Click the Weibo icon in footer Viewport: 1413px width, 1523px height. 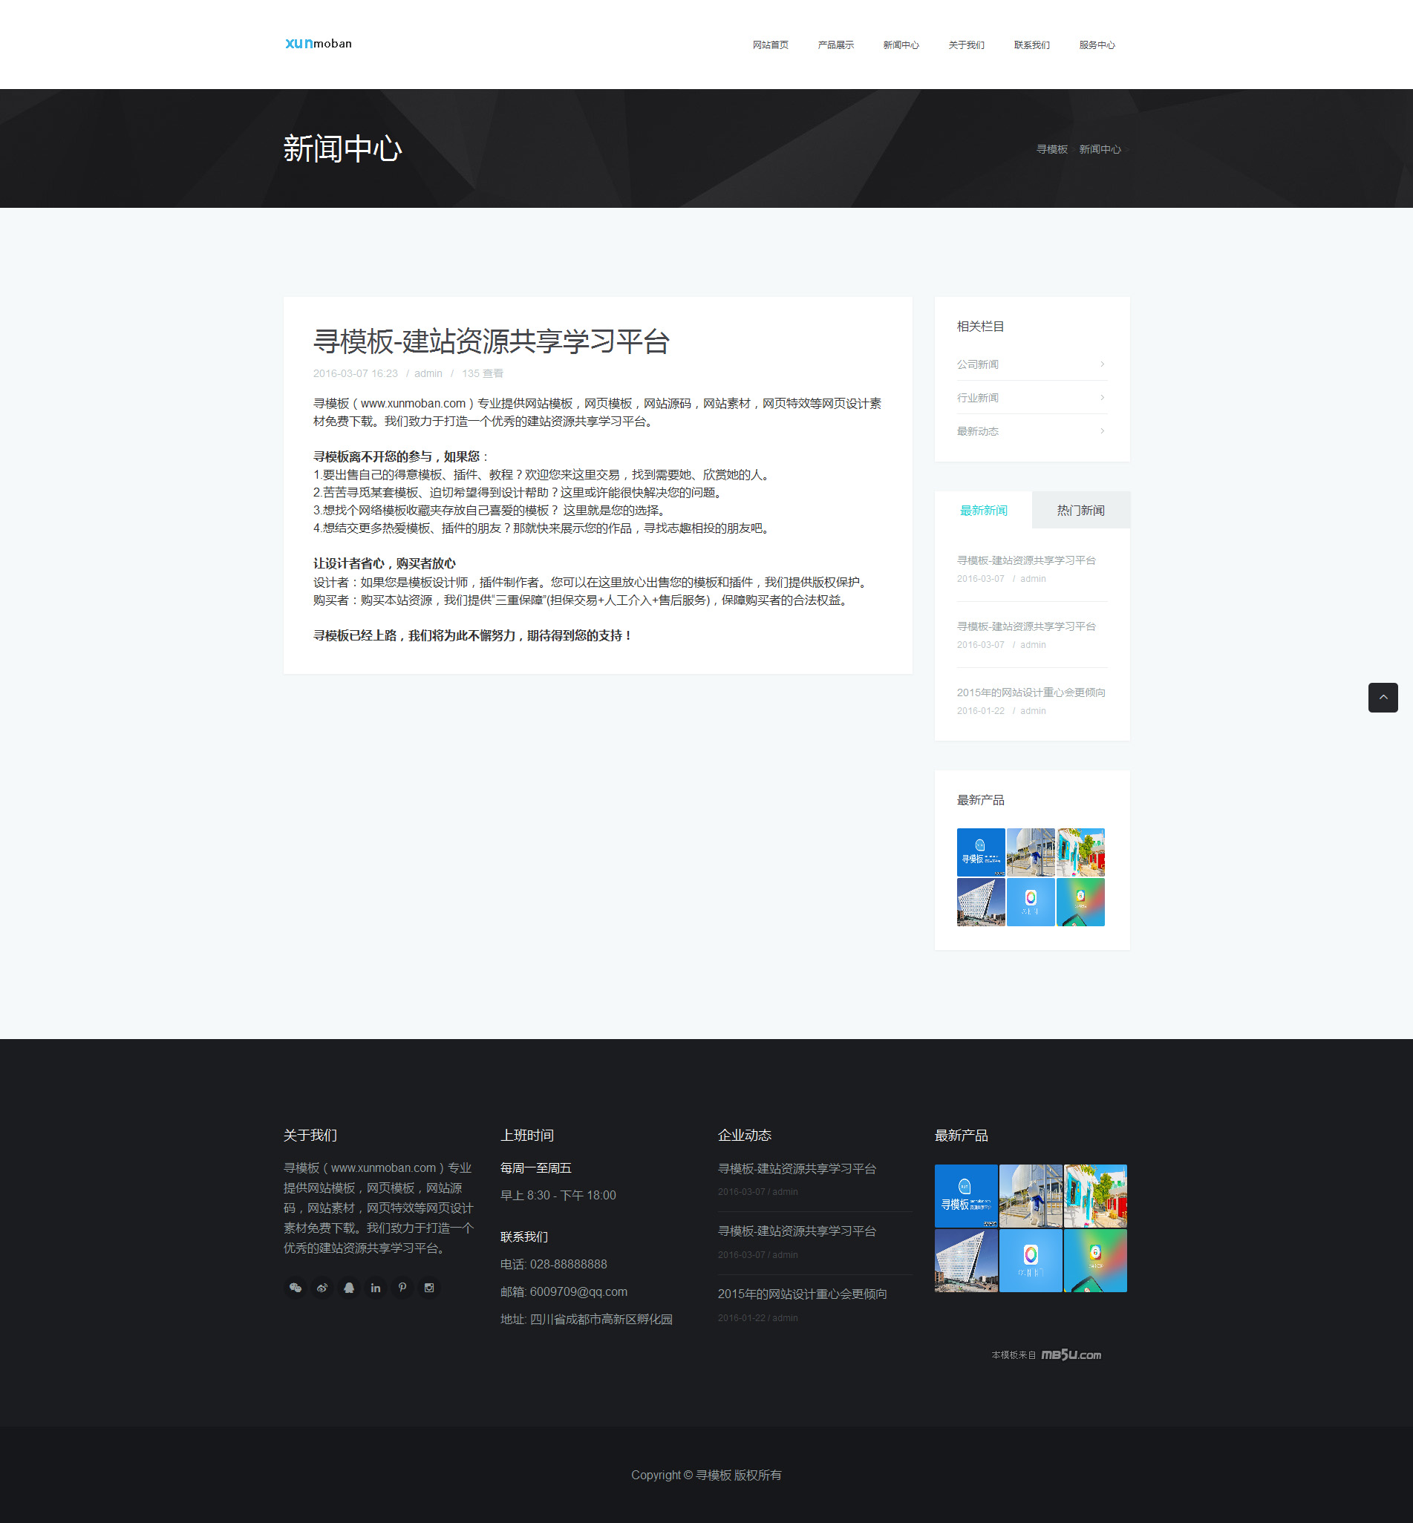point(322,1288)
